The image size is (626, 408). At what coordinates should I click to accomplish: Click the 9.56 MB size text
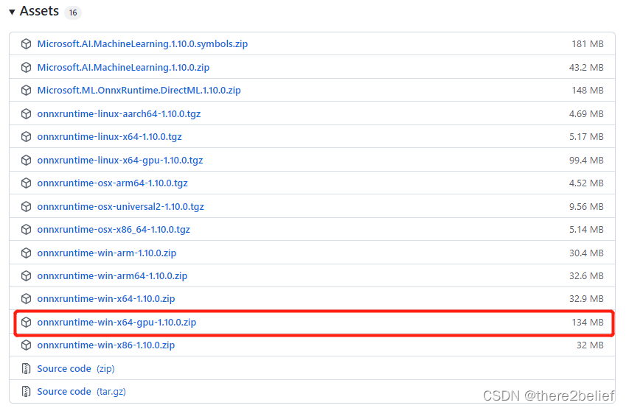tap(586, 207)
